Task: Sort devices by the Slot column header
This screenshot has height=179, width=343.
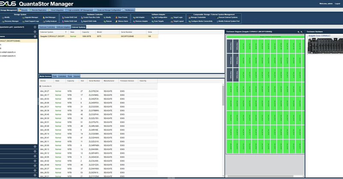Action: click(x=83, y=81)
